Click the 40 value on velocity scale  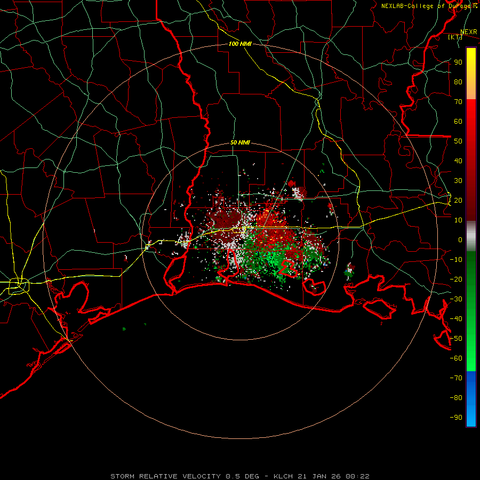[458, 161]
